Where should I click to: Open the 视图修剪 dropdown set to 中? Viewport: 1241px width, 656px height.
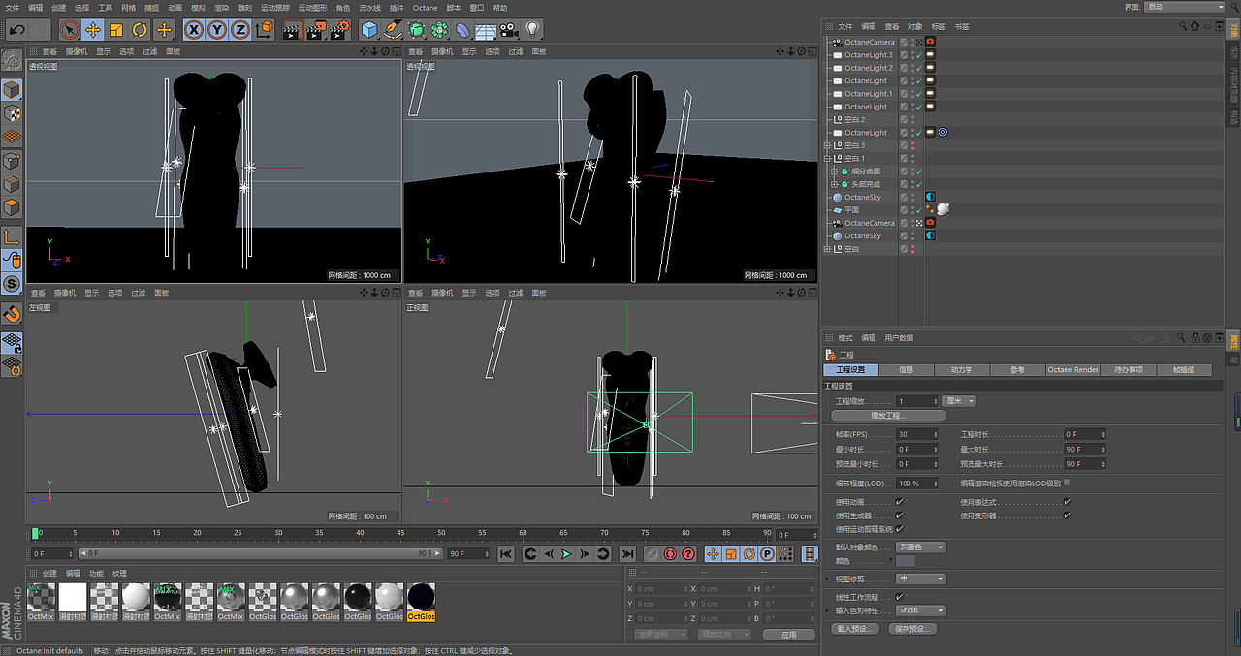click(x=920, y=579)
